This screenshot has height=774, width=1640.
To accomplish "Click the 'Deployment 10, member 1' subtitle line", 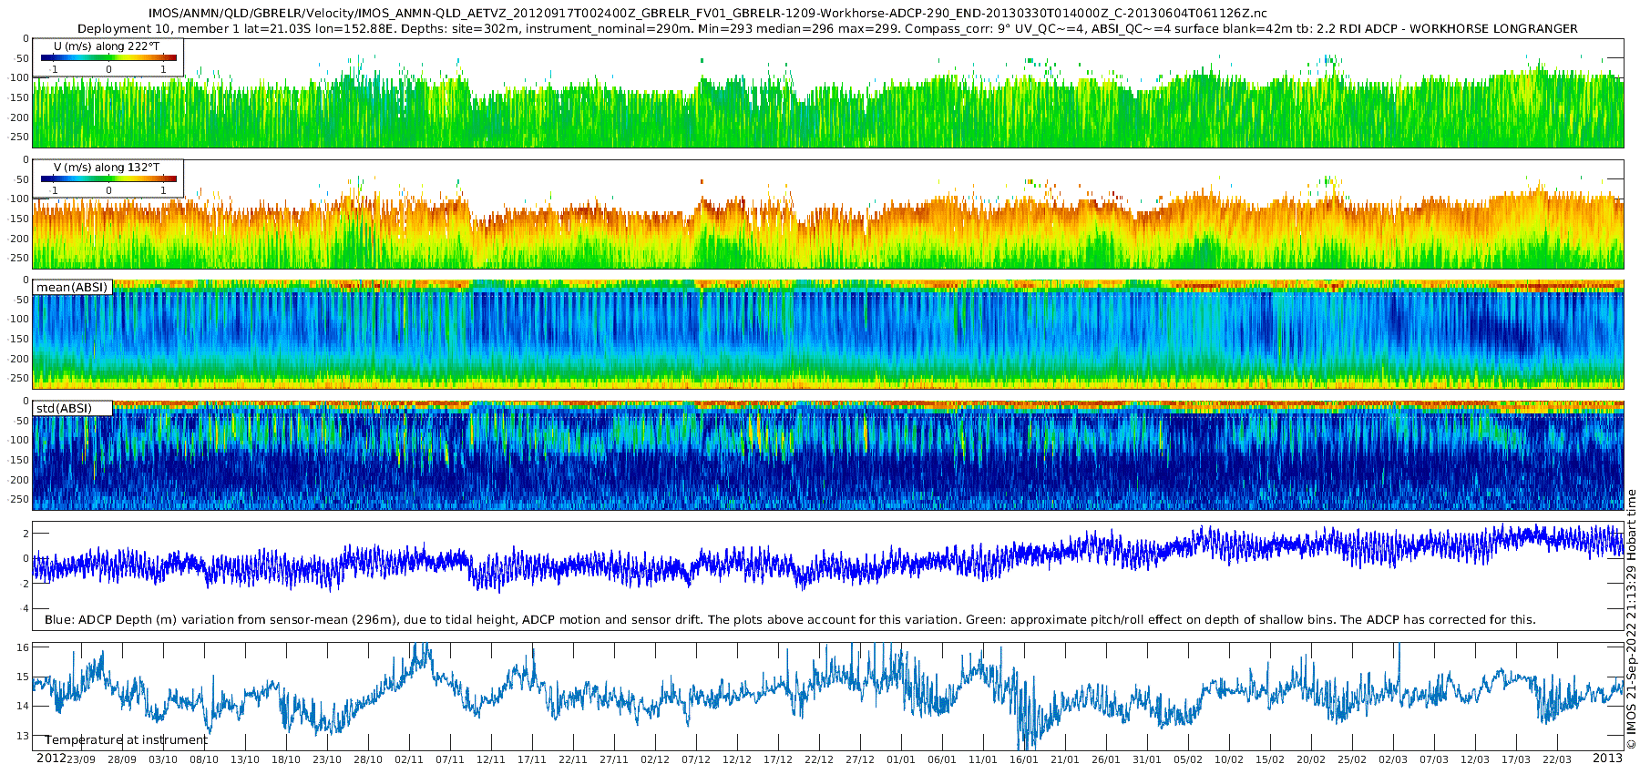I will 827,28.
